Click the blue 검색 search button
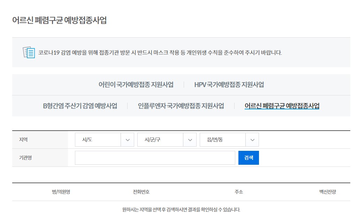Image resolution: width=359 pixels, height=217 pixels. click(x=249, y=158)
